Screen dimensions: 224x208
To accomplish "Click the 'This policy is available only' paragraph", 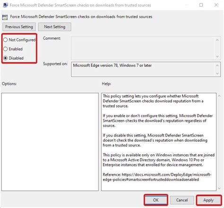I will coord(159,160).
